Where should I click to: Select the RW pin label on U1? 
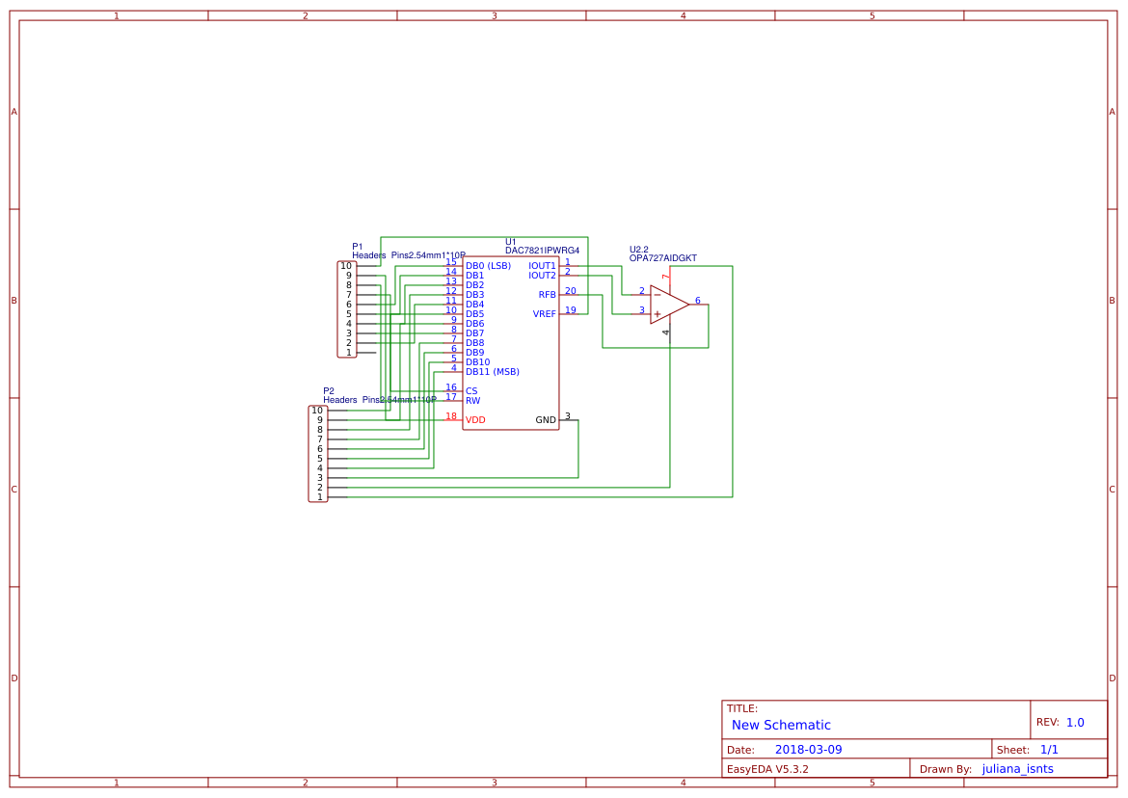coord(470,398)
